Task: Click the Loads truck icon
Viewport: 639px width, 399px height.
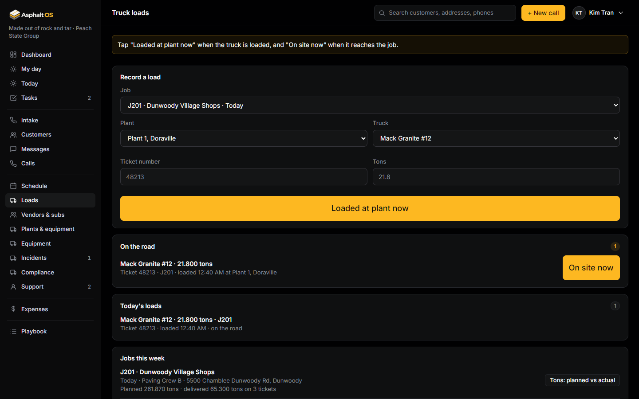Action: pyautogui.click(x=13, y=200)
